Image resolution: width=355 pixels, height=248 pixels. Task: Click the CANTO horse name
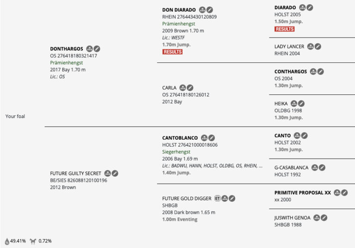point(282,136)
